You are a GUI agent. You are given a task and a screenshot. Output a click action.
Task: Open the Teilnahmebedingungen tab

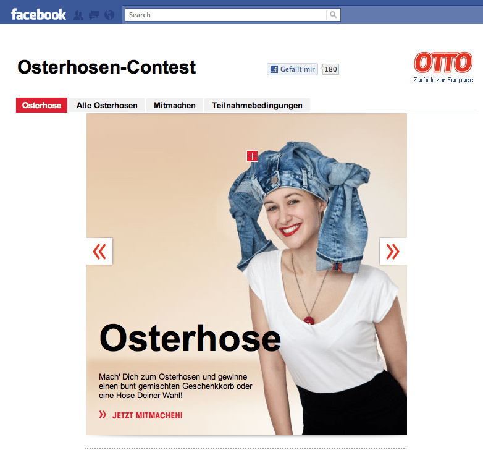point(257,106)
